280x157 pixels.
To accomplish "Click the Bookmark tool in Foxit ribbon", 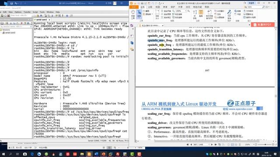I will coord(238,14).
